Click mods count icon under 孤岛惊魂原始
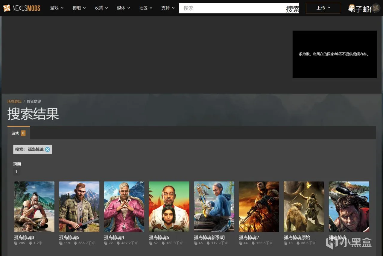The width and height of the screenshot is (383, 256). point(285,243)
